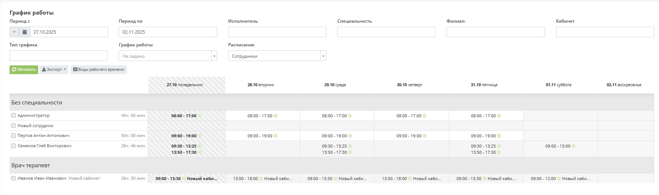Open the Экспорт dropdown menu
659x195 pixels.
54,69
